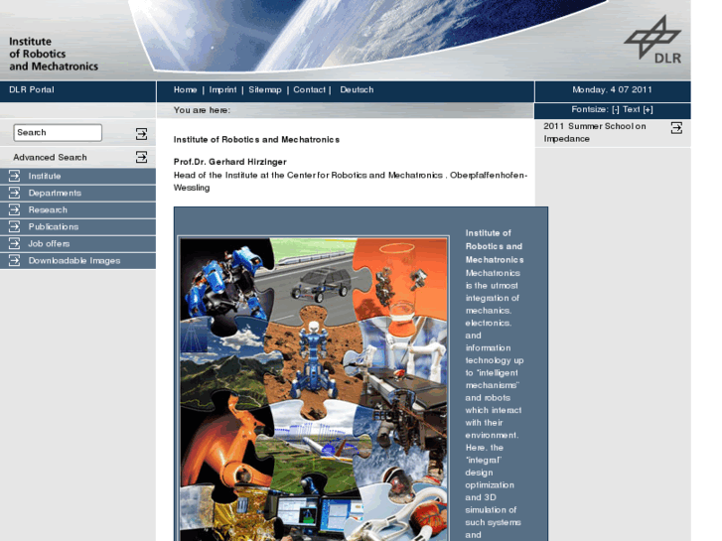
Task: Click the arrow icon beside Research menu
Action: click(x=14, y=209)
